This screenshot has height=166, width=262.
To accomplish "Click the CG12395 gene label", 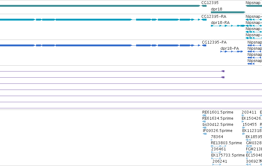I will pyautogui.click(x=210, y=3).
